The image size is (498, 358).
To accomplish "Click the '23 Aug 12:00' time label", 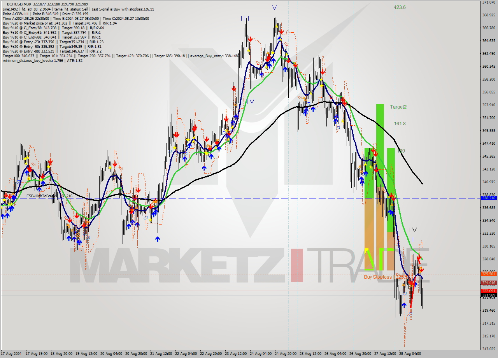I will [236, 354].
